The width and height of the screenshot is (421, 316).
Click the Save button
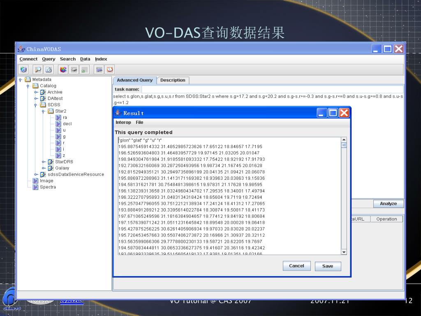tap(328, 266)
